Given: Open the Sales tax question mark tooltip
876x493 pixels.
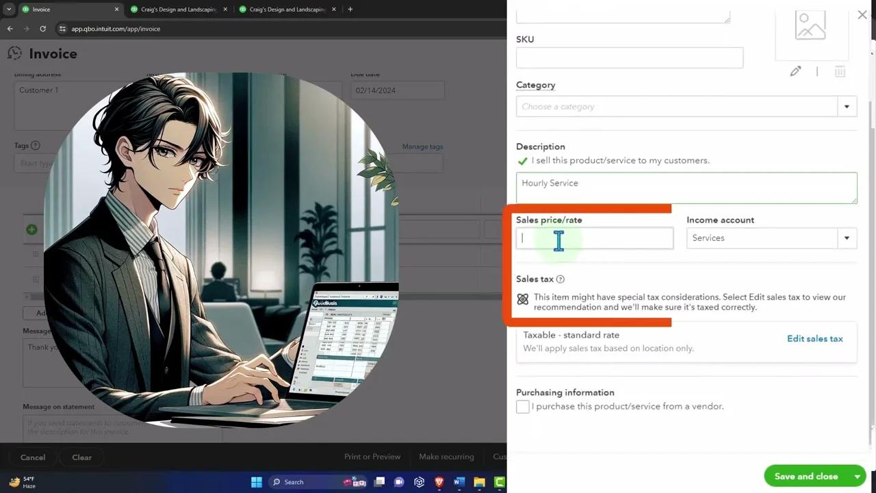Looking at the screenshot, I should 560,279.
